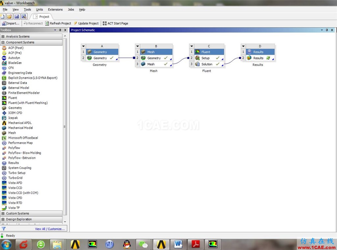Open the Help menu
The height and width of the screenshot is (250, 337).
tap(82, 10)
